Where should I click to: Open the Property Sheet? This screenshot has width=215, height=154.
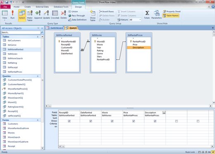(172, 12)
